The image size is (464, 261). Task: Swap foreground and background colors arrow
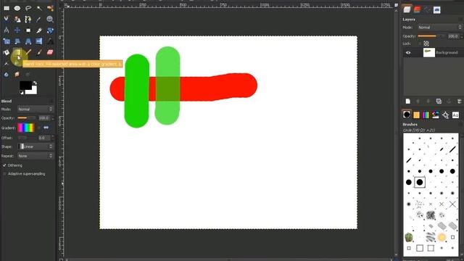pos(35,83)
